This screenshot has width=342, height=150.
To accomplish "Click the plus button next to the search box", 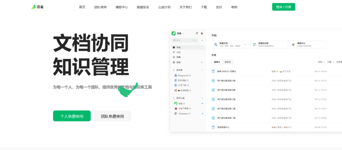I will pos(202,40).
